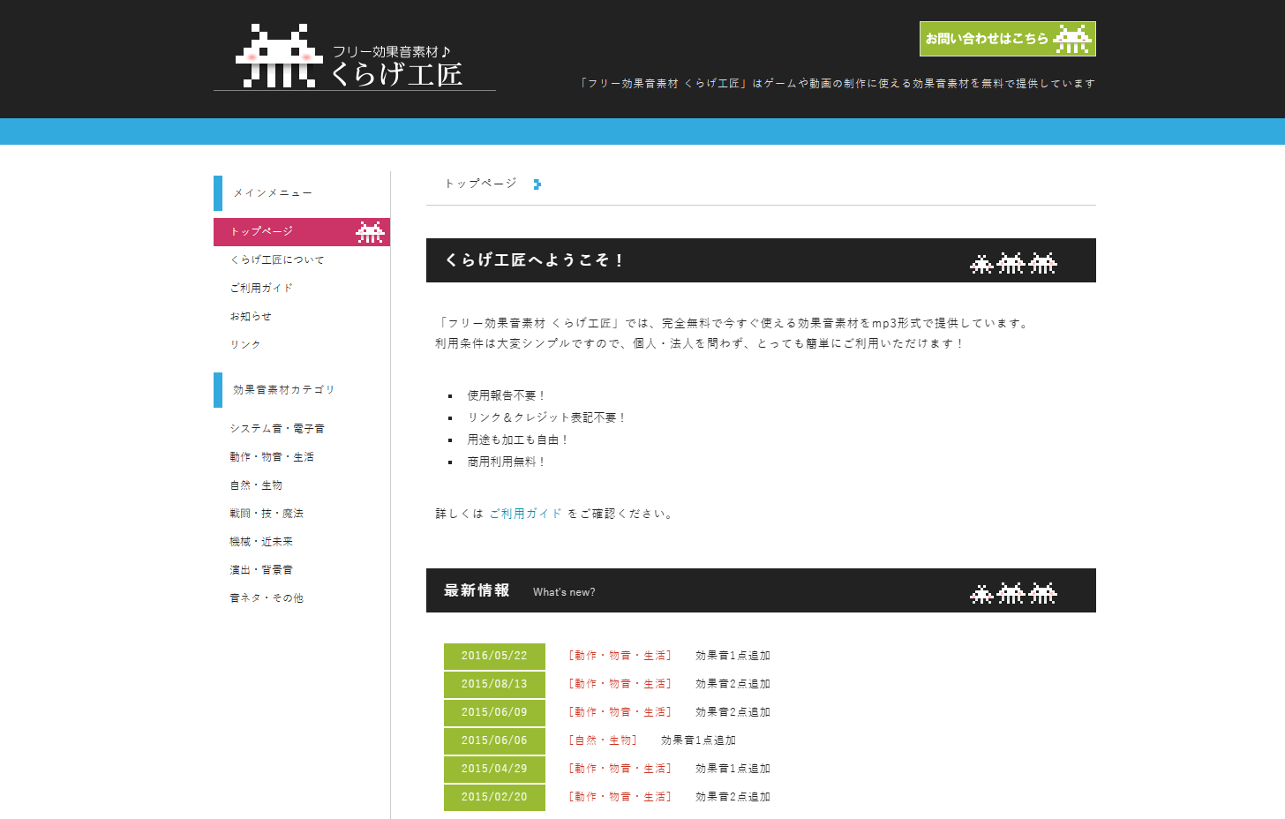Select トップページ in the main menu
Viewport: 1285px width, 819px height.
302,232
